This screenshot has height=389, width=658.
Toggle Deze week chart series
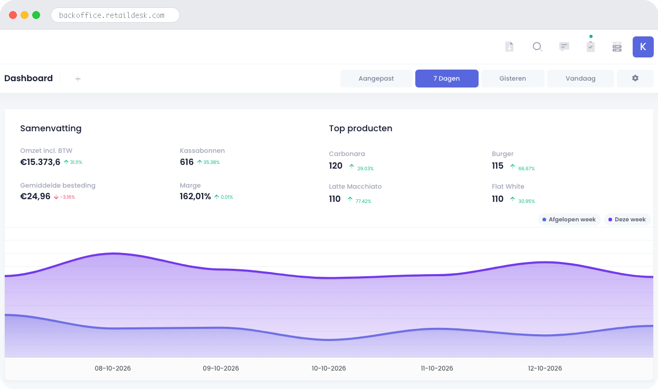(x=627, y=219)
